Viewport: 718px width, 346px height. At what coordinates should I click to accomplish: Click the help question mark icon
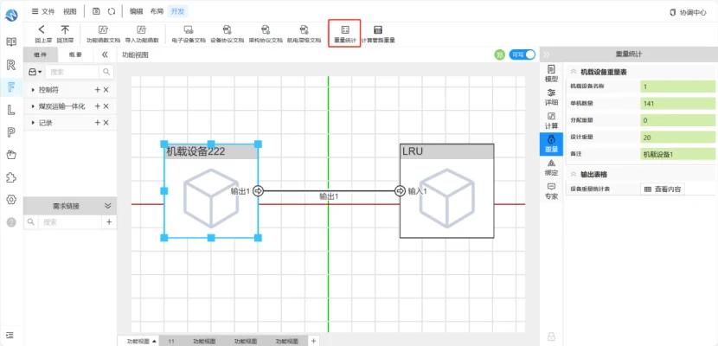tap(11, 222)
